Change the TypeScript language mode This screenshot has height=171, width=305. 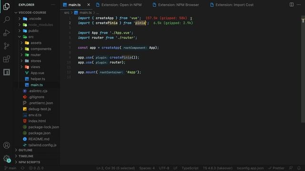point(190,168)
